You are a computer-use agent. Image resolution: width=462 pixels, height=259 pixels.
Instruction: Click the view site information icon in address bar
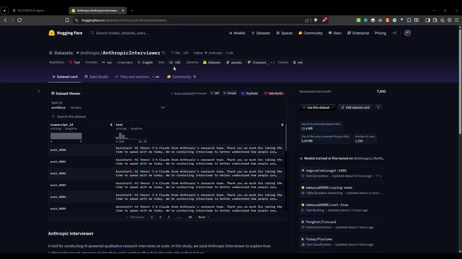point(77,20)
